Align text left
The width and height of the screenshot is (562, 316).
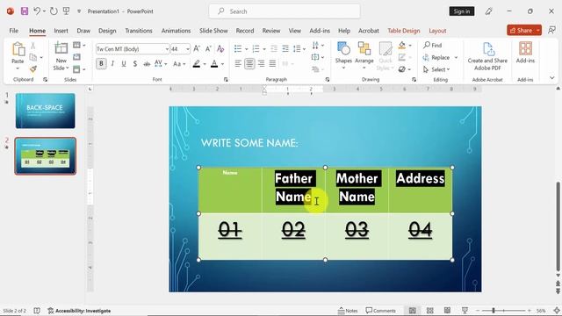pos(238,64)
